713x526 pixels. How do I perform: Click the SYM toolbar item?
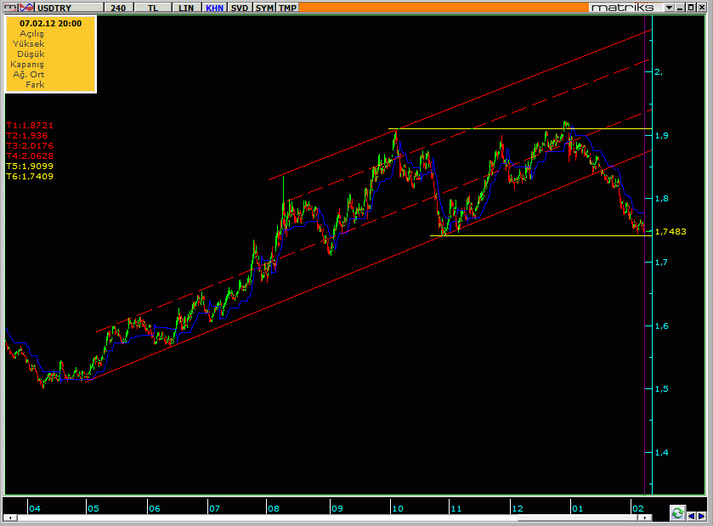click(265, 8)
